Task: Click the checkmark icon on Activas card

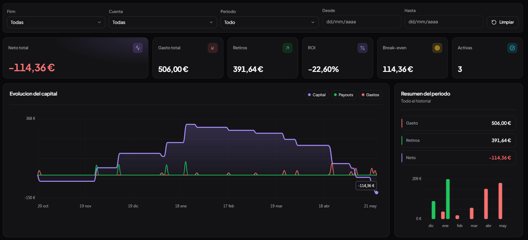Action: [x=512, y=48]
